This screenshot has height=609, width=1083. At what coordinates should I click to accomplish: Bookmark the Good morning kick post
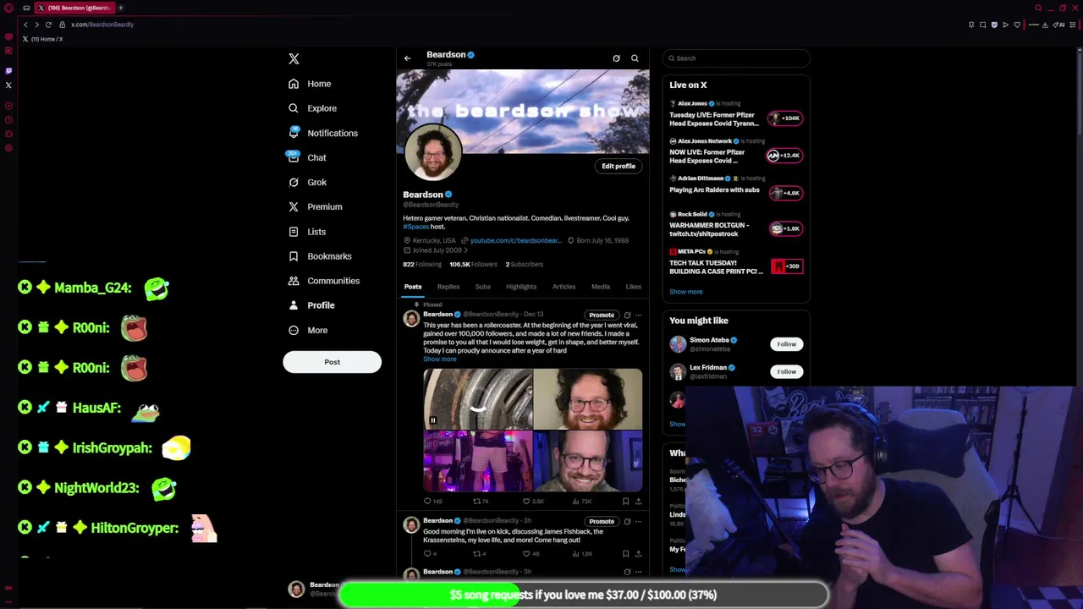coord(625,554)
